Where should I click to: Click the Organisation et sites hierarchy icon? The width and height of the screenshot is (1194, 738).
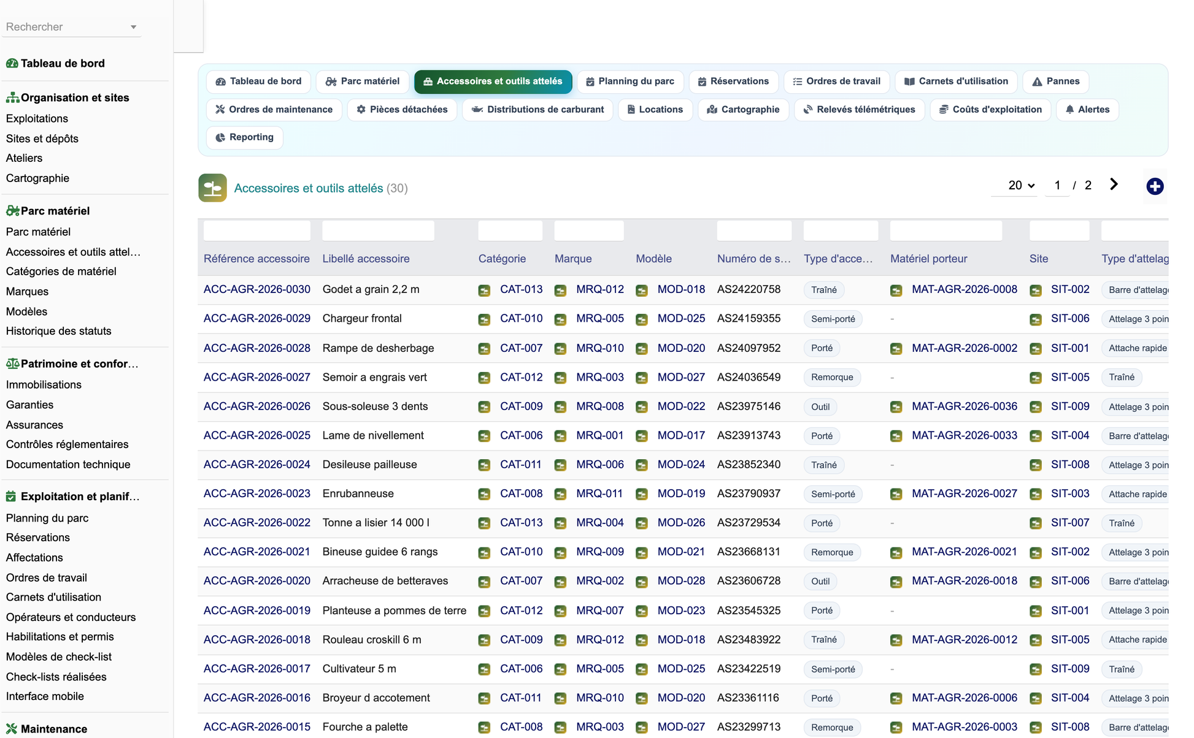click(x=12, y=97)
